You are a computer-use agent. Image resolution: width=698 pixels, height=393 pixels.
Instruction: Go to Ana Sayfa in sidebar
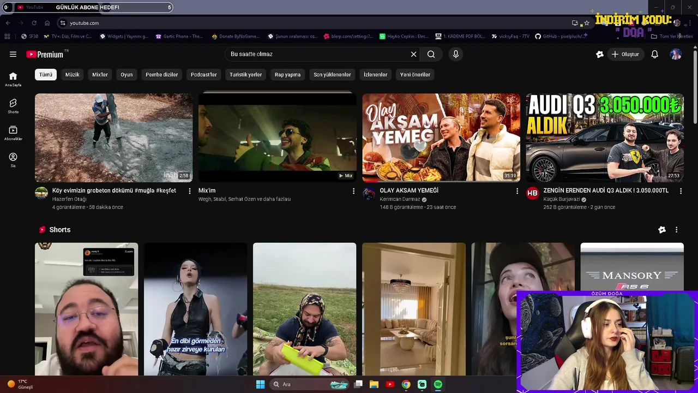(13, 79)
